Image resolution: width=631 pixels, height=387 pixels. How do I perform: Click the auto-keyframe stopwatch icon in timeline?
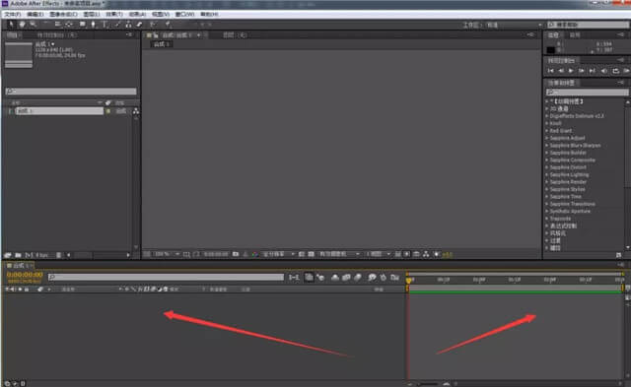(384, 278)
